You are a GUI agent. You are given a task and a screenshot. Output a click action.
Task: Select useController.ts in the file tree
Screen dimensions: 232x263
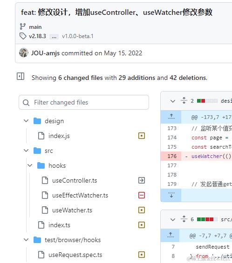click(75, 180)
